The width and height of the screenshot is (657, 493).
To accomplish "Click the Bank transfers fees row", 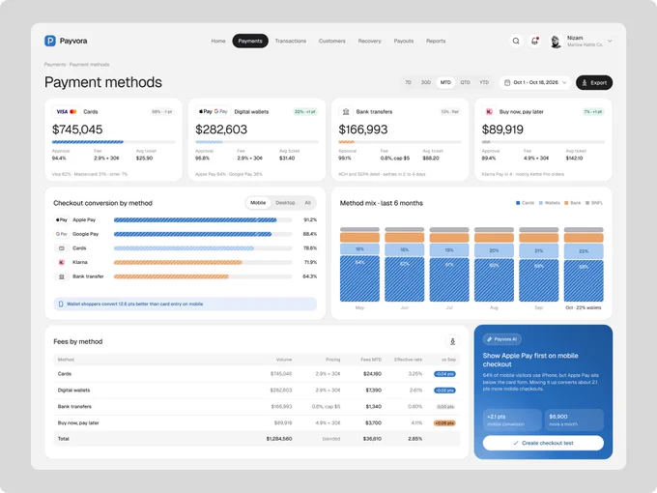I will click(x=256, y=406).
